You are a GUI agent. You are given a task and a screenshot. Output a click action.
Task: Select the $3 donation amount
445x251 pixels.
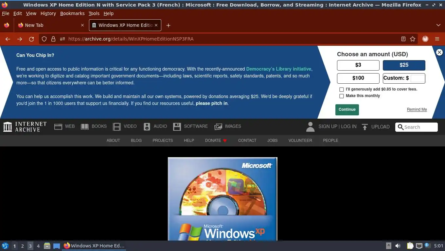pos(358,65)
